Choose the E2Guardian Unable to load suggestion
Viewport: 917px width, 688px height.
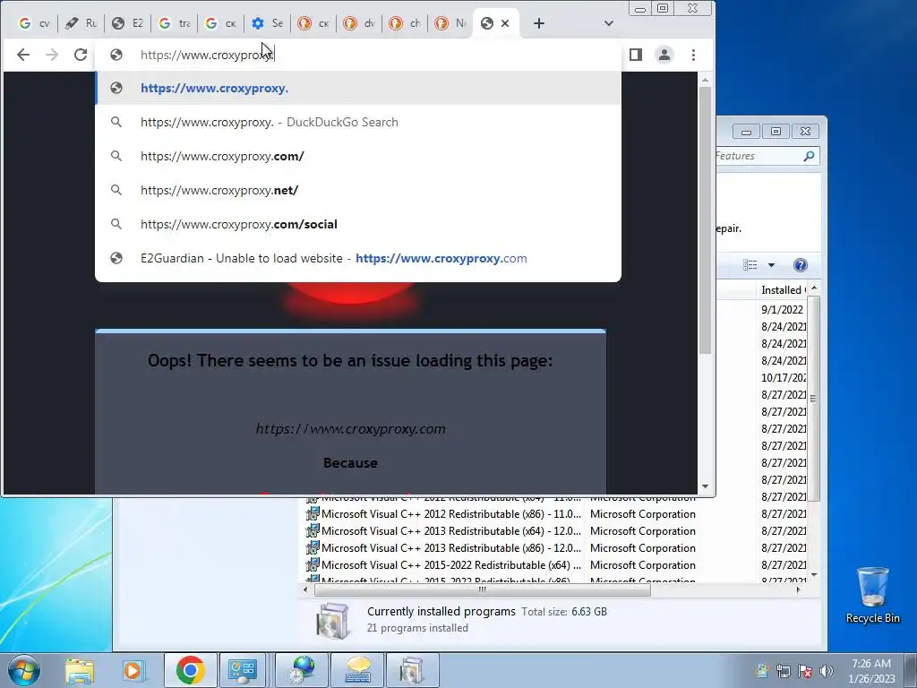click(x=358, y=258)
